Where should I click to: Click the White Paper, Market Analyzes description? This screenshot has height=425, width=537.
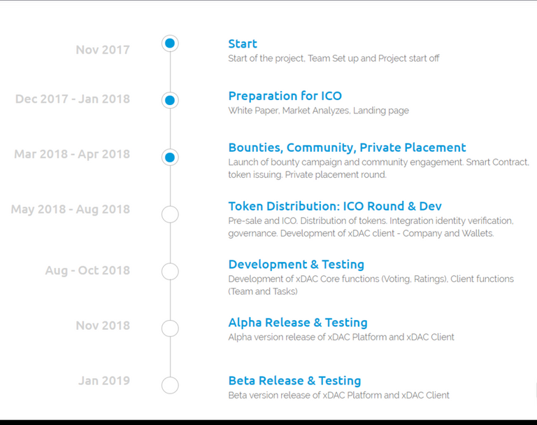pos(319,111)
